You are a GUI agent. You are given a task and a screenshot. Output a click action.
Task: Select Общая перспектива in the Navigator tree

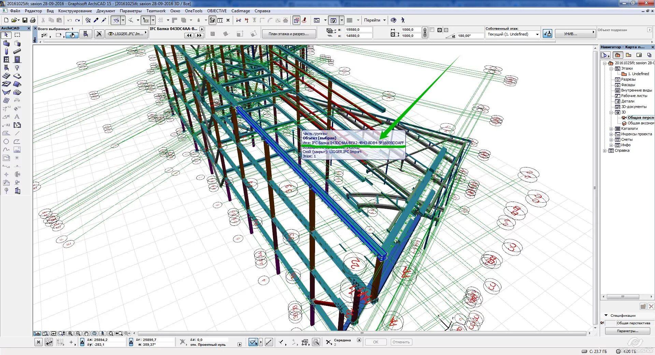641,118
